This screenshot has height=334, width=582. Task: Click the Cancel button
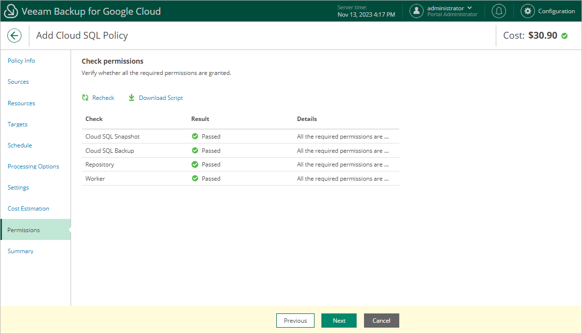coord(381,321)
